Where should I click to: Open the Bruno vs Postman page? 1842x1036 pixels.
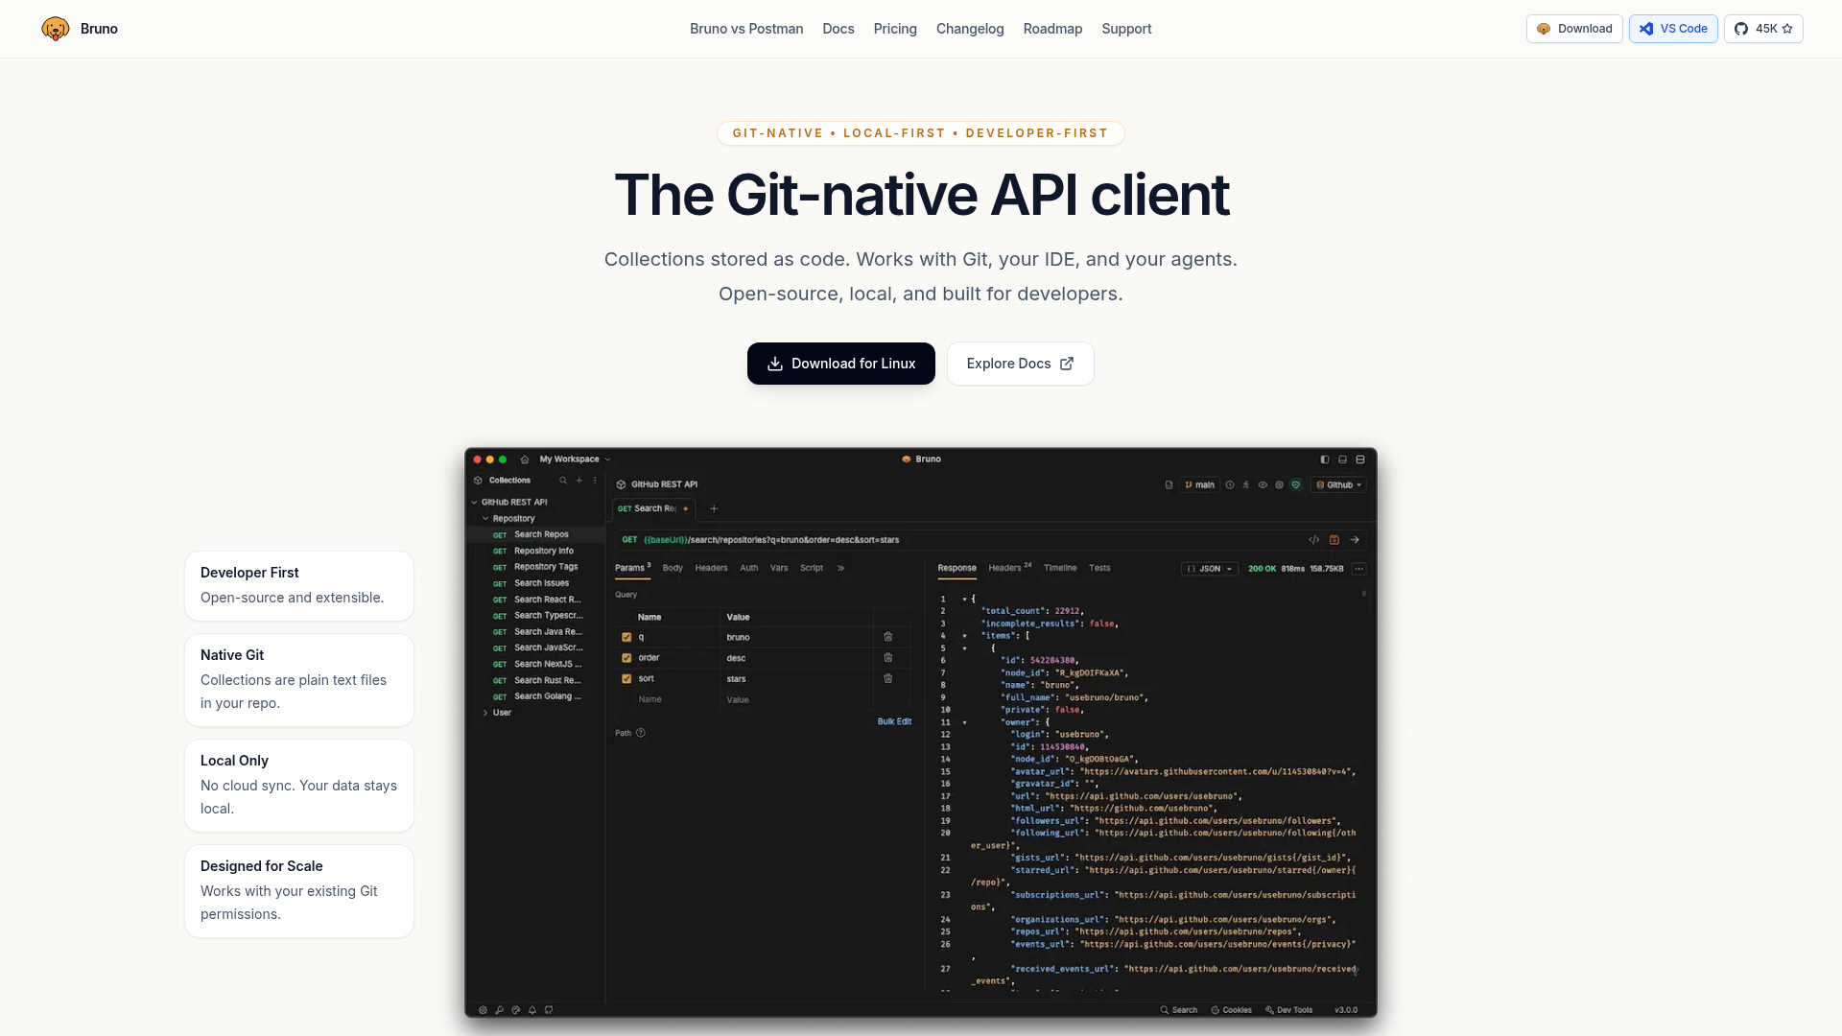coord(746,29)
